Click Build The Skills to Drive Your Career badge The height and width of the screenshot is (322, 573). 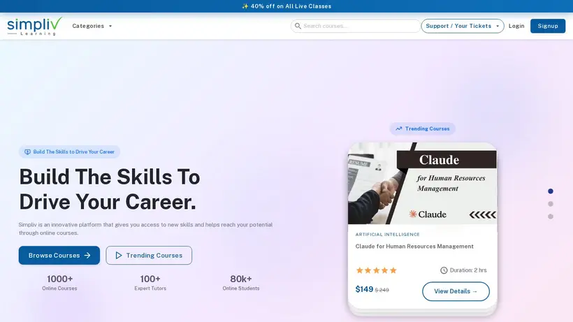(x=69, y=152)
